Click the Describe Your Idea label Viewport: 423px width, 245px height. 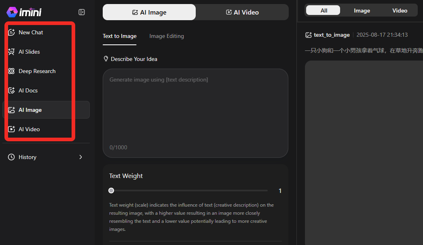point(134,59)
